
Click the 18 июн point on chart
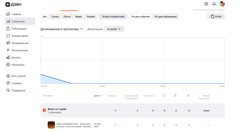102,83
